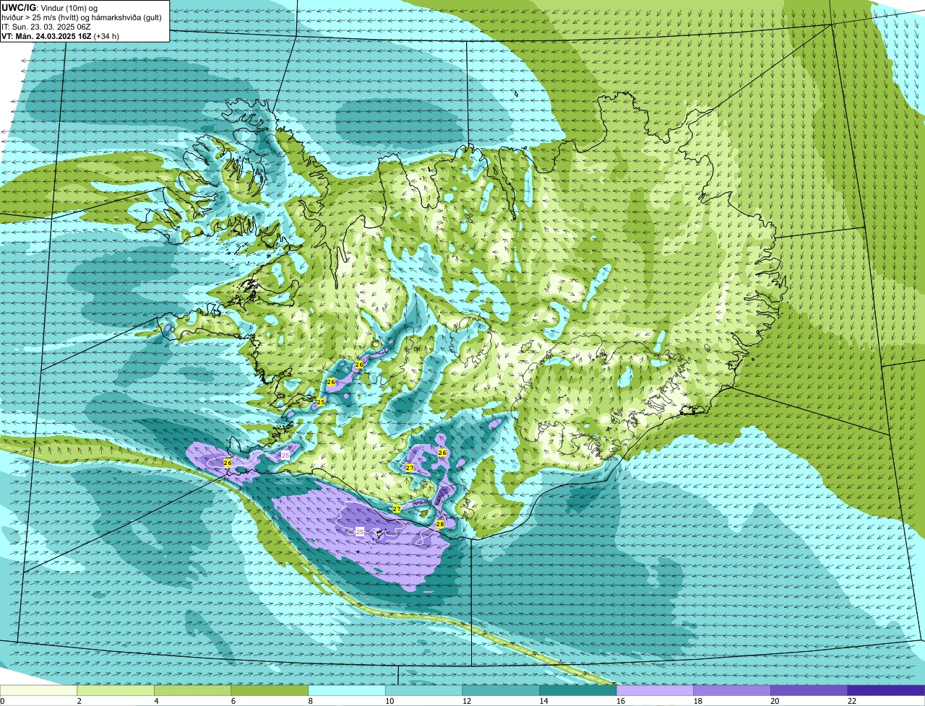Click the legend tick label "6"
Screen dimensions: 925x706
(233, 701)
